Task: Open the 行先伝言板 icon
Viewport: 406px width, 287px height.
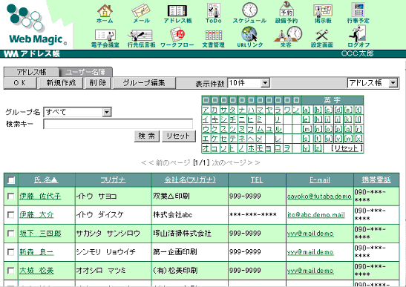Action: [x=141, y=38]
